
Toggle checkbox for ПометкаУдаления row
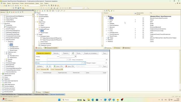[x=143, y=25]
